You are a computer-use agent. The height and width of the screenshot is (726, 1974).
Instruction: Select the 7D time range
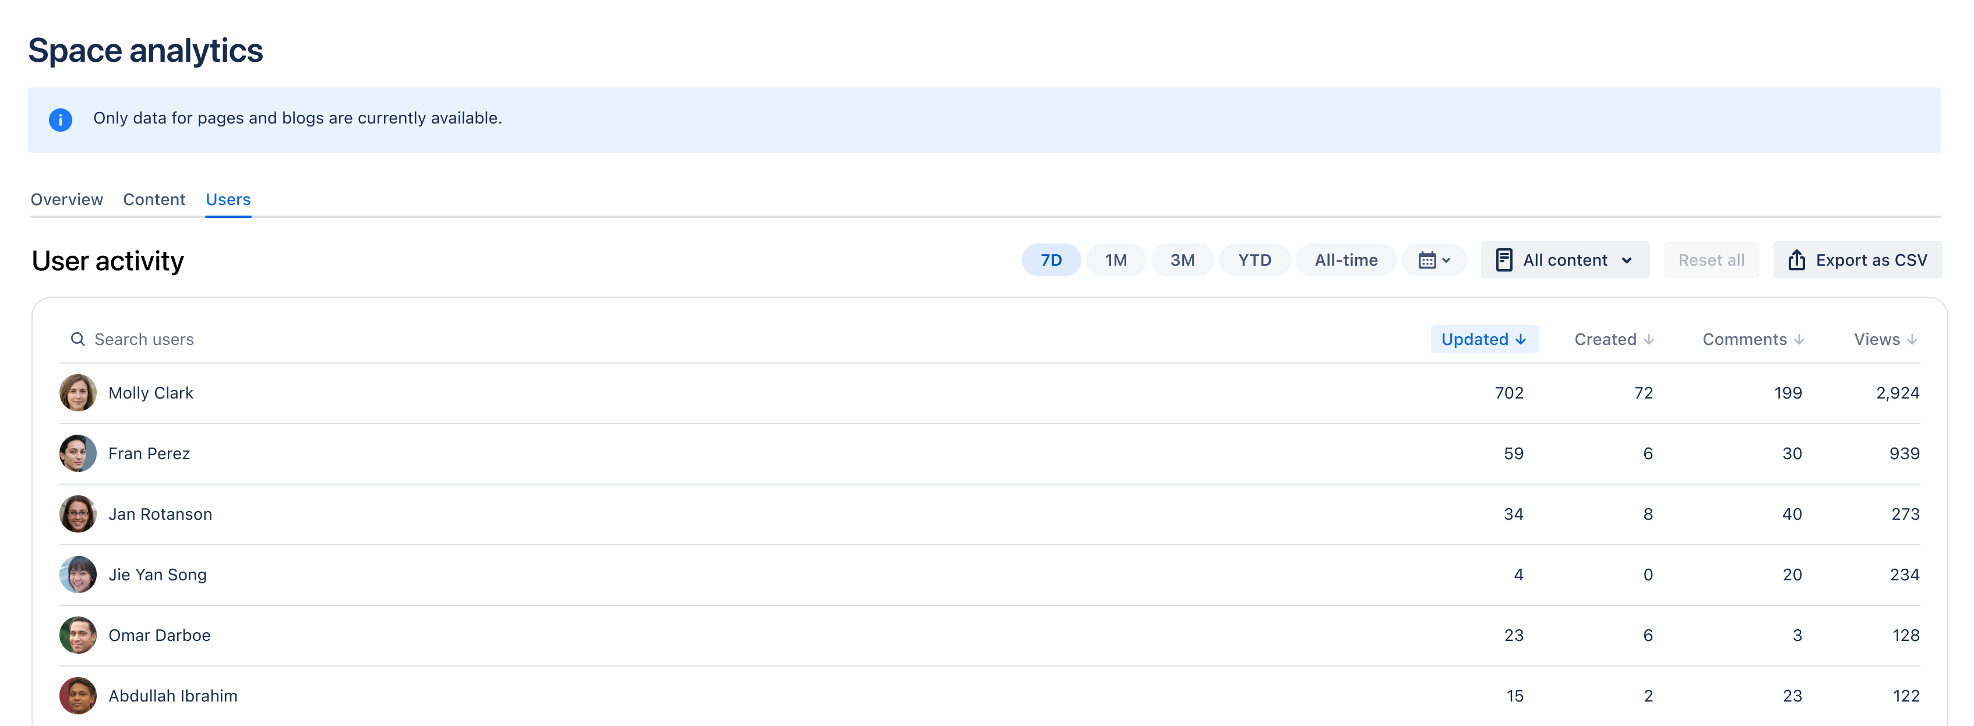tap(1051, 260)
